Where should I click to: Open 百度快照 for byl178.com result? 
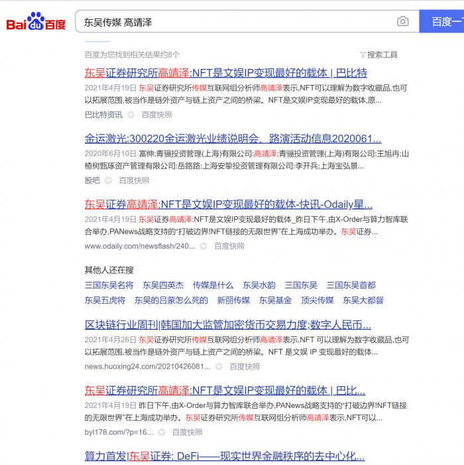pyautogui.click(x=188, y=432)
